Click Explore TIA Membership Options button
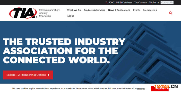 28,75
